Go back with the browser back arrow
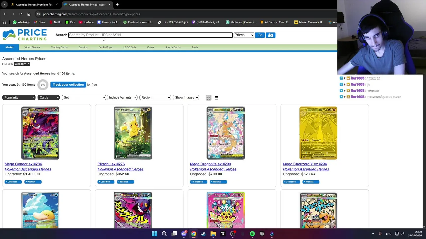 (x=5, y=14)
